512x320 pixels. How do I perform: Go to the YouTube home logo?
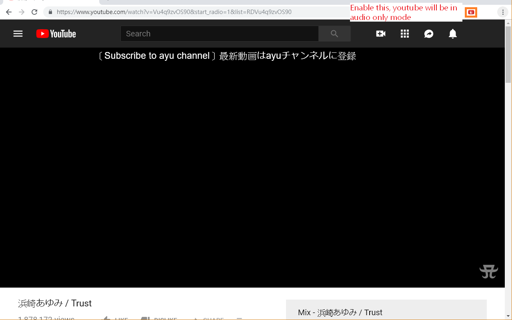coord(56,34)
